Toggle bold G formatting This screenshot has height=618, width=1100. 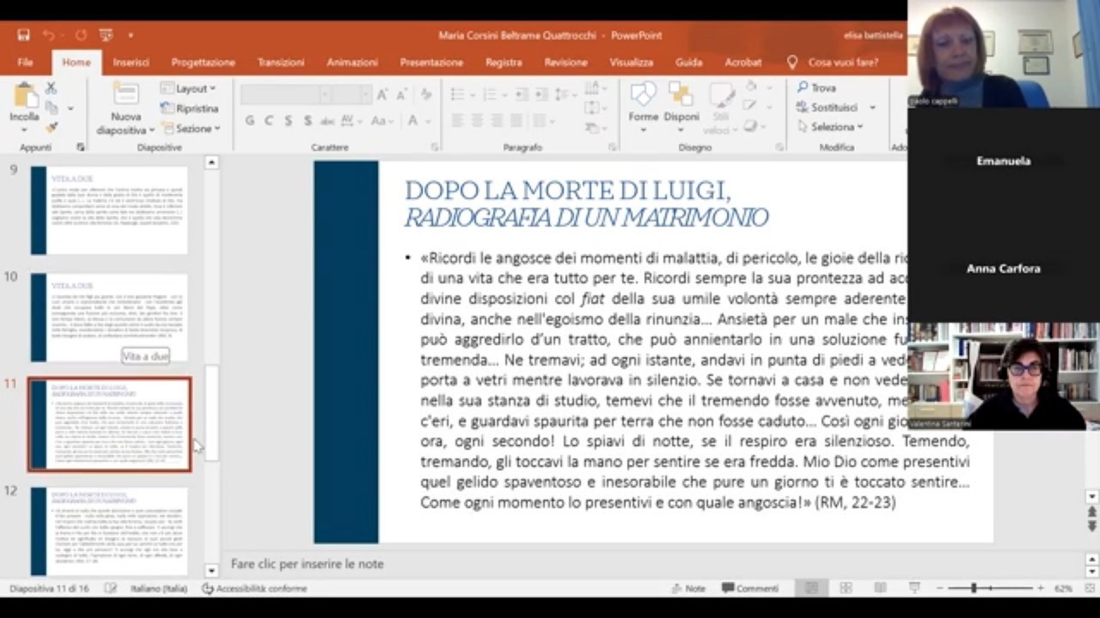pos(249,121)
